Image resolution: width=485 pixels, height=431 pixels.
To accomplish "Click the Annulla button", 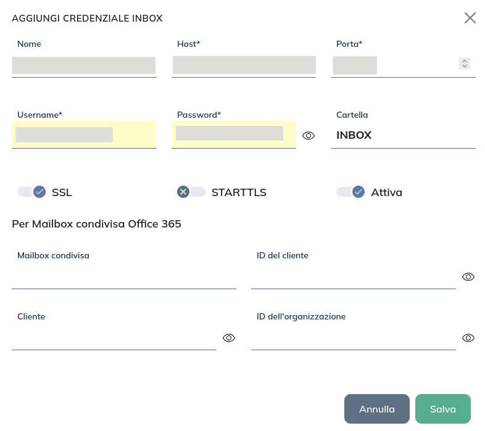I will tap(376, 409).
